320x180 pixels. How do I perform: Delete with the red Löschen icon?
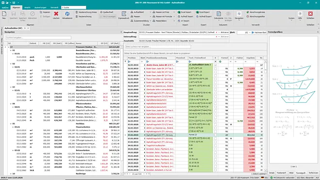click(x=56, y=16)
